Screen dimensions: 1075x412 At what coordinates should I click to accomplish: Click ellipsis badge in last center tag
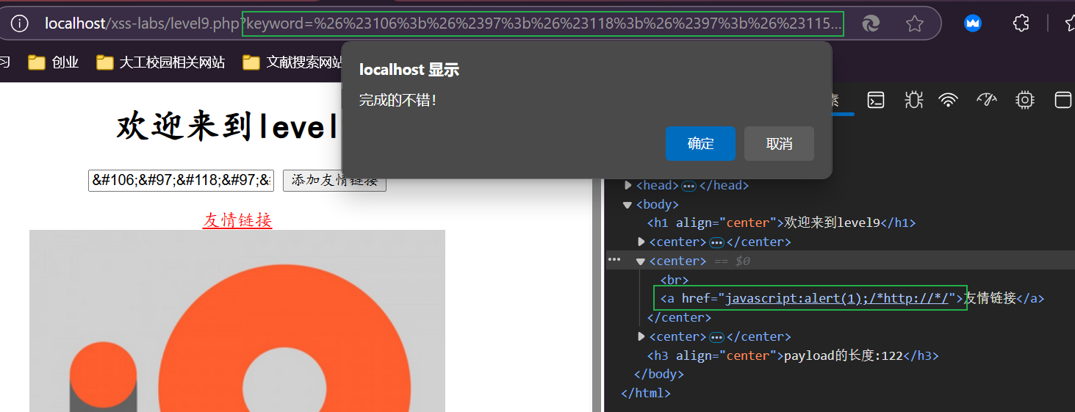click(716, 337)
